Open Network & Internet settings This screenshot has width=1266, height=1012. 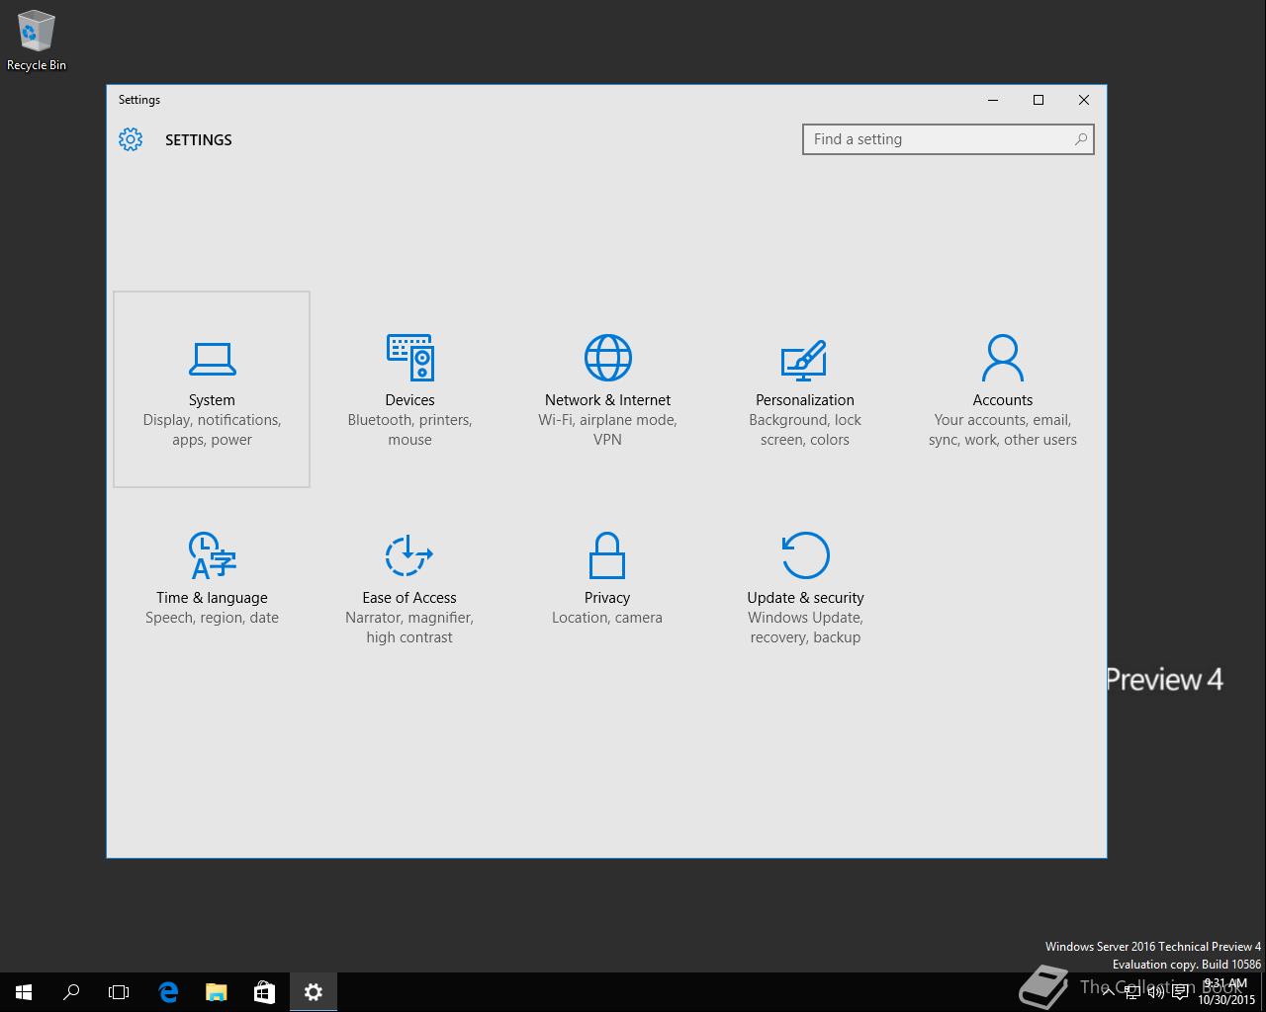pos(607,389)
